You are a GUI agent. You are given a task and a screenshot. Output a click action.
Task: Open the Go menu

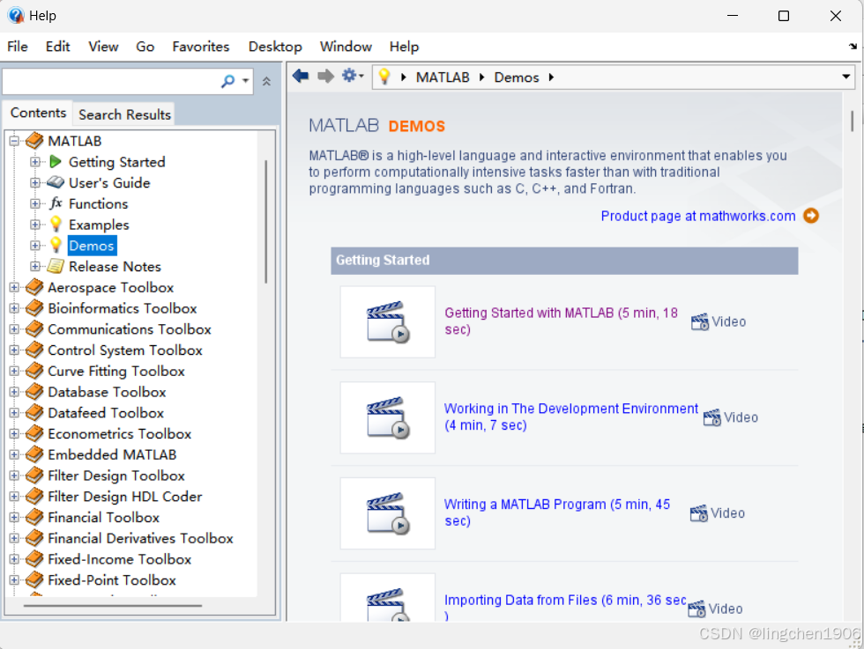point(145,47)
